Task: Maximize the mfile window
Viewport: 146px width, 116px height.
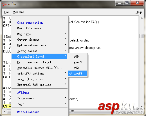Action: [x=127, y=3]
